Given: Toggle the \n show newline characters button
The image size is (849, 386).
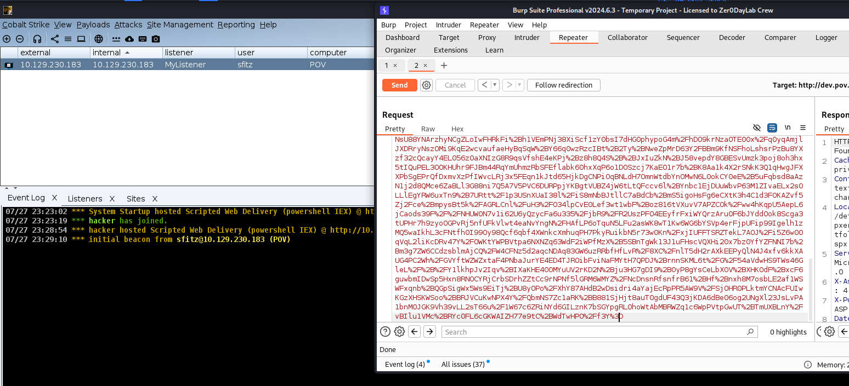Looking at the screenshot, I should tap(788, 128).
